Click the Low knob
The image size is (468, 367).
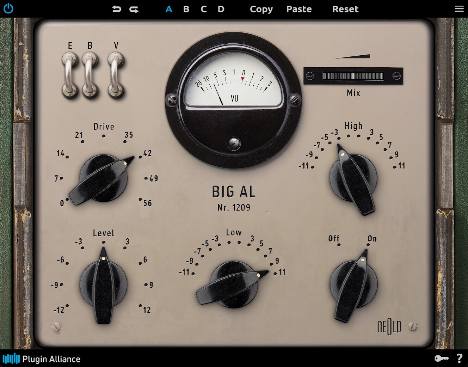coord(233,285)
